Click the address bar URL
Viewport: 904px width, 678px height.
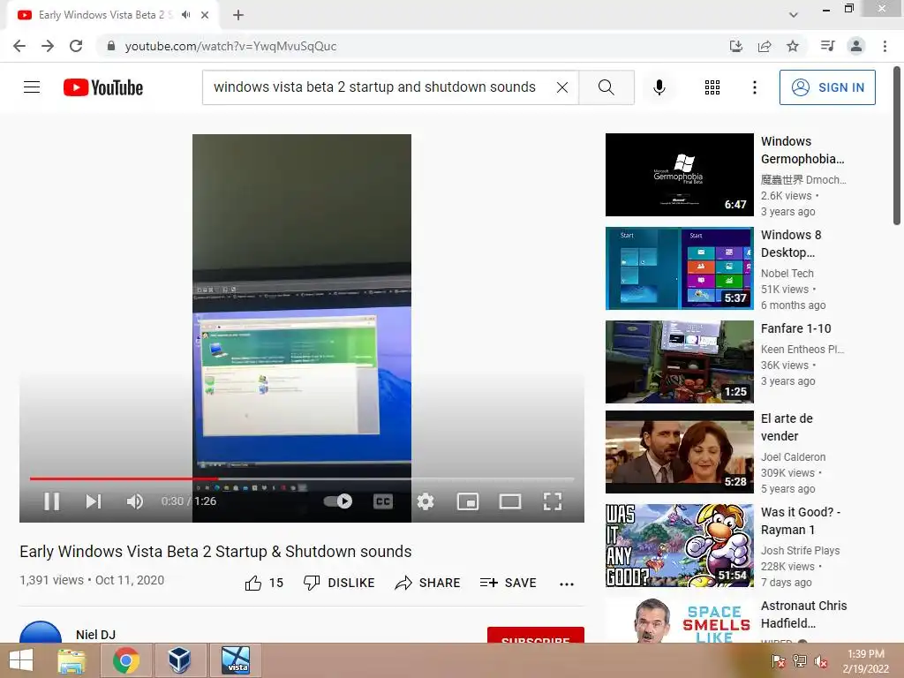[x=230, y=46]
